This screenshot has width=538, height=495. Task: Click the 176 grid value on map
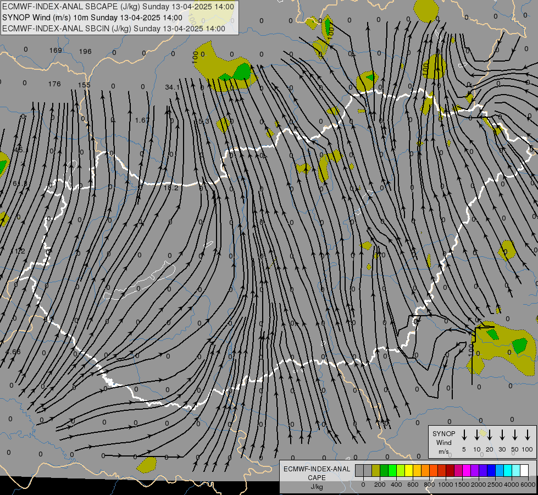[54, 84]
